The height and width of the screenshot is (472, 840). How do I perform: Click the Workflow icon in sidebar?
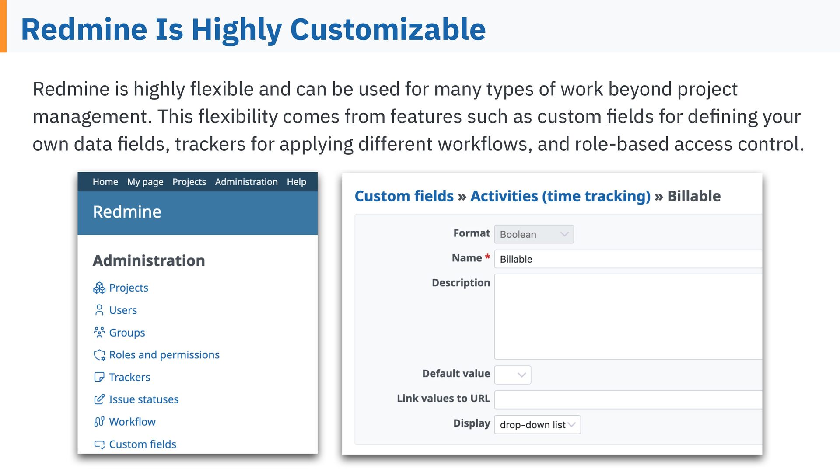[x=99, y=421]
